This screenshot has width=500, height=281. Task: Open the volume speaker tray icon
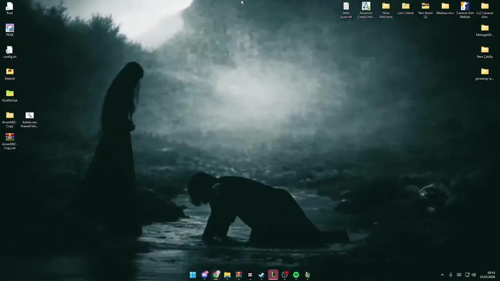coord(474,275)
